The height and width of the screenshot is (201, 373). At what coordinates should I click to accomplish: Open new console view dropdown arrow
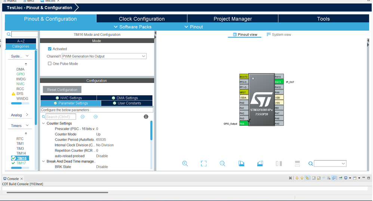point(359,178)
